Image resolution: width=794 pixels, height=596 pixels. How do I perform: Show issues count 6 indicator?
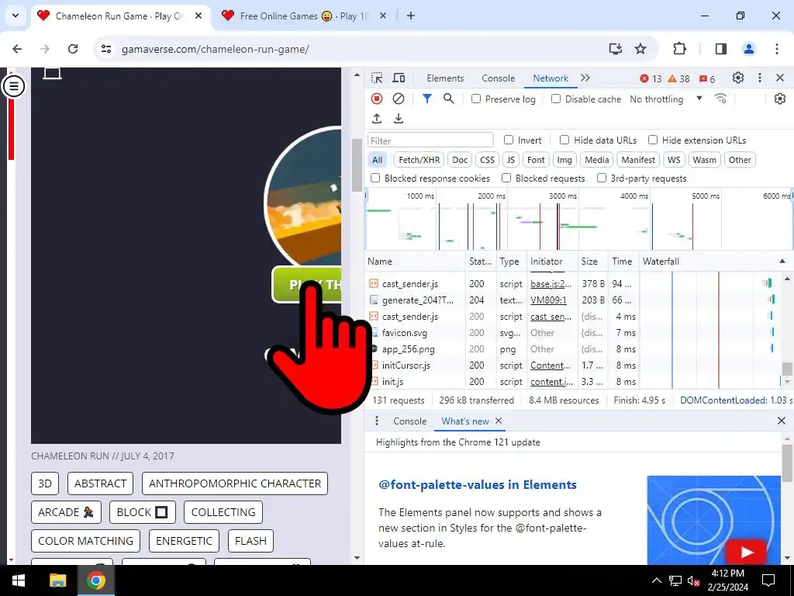[x=707, y=78]
